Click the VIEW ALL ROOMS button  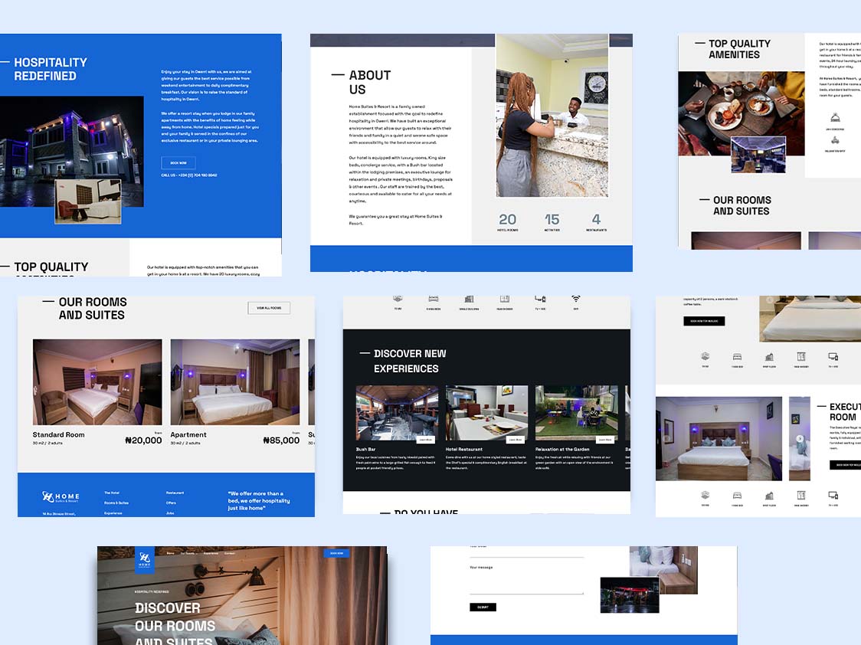point(269,307)
